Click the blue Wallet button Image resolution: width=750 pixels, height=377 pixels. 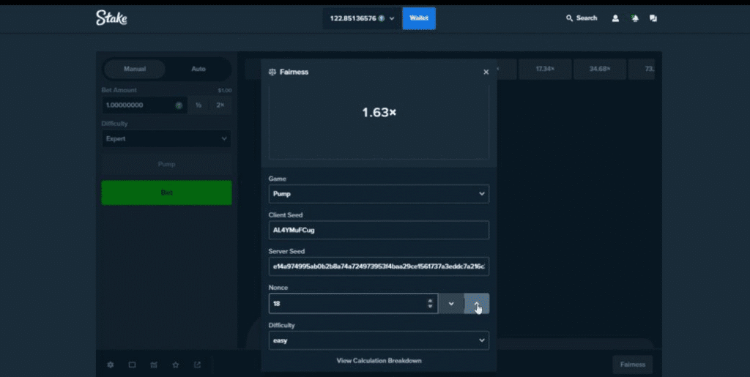coord(419,18)
